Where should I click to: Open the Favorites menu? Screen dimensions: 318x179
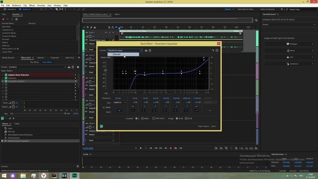[41, 5]
